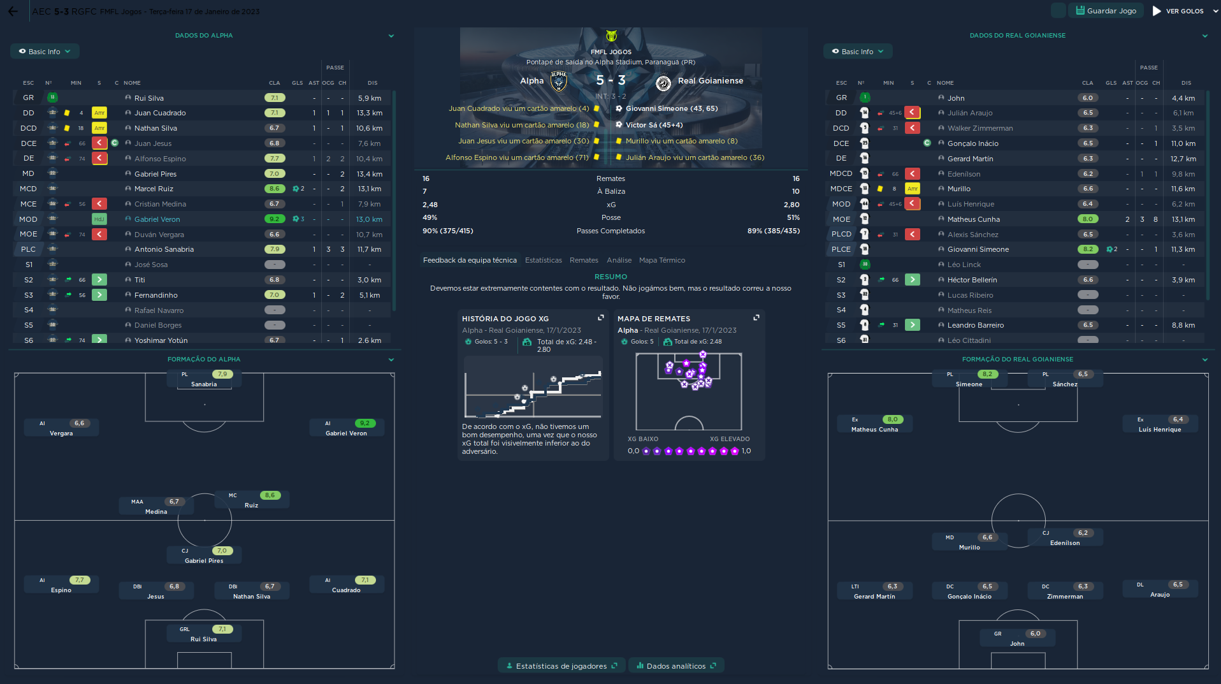
Task: Open the Real Goianiense Basic Info dropdown
Action: 858,52
